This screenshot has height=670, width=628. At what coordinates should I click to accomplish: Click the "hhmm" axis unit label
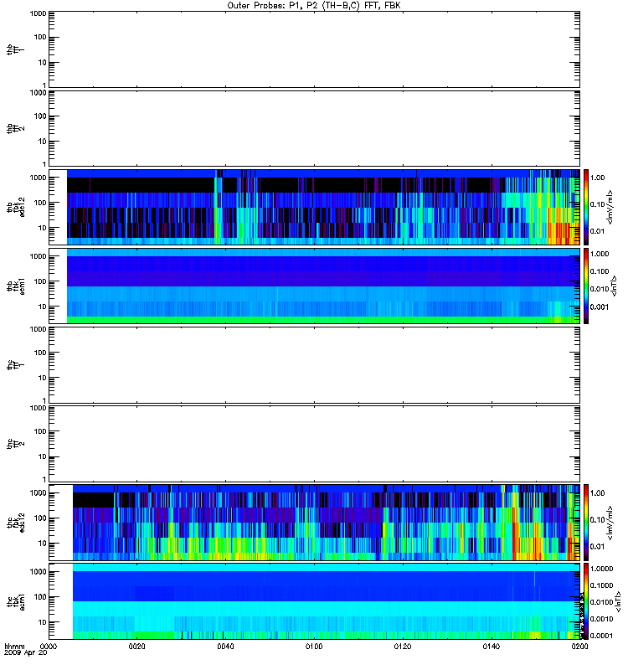(14, 647)
